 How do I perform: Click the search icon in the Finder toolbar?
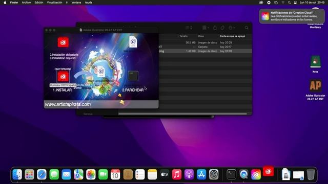(x=247, y=28)
